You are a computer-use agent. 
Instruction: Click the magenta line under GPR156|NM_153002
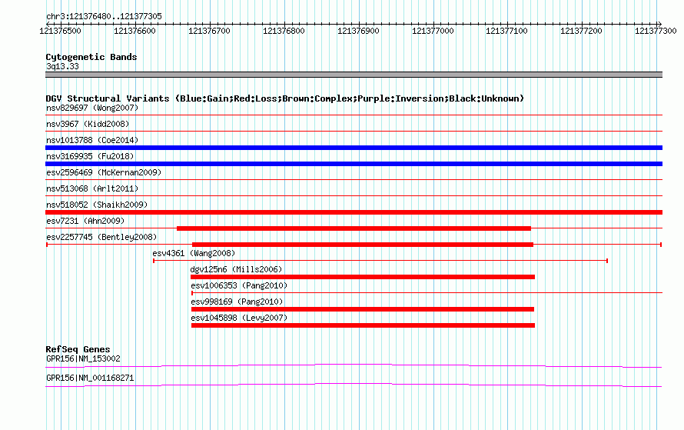click(x=354, y=365)
